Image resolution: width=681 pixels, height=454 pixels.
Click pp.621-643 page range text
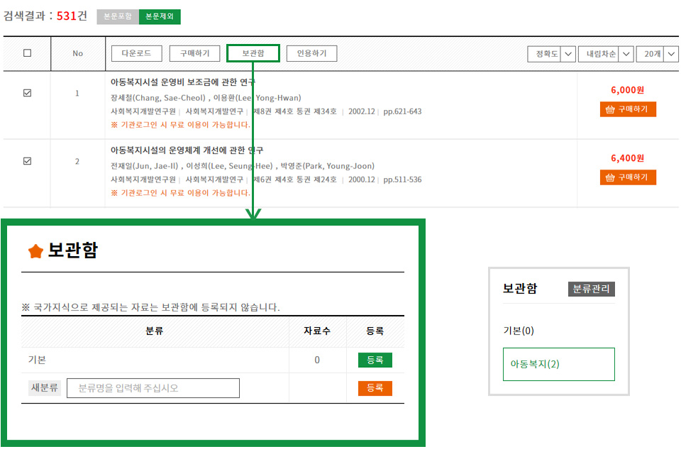pyautogui.click(x=402, y=111)
